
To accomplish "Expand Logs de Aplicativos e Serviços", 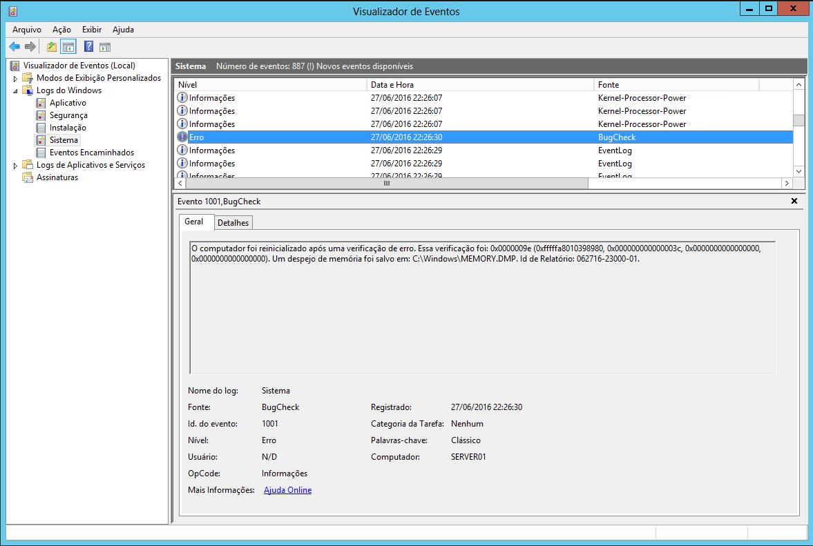I will 15,166.
